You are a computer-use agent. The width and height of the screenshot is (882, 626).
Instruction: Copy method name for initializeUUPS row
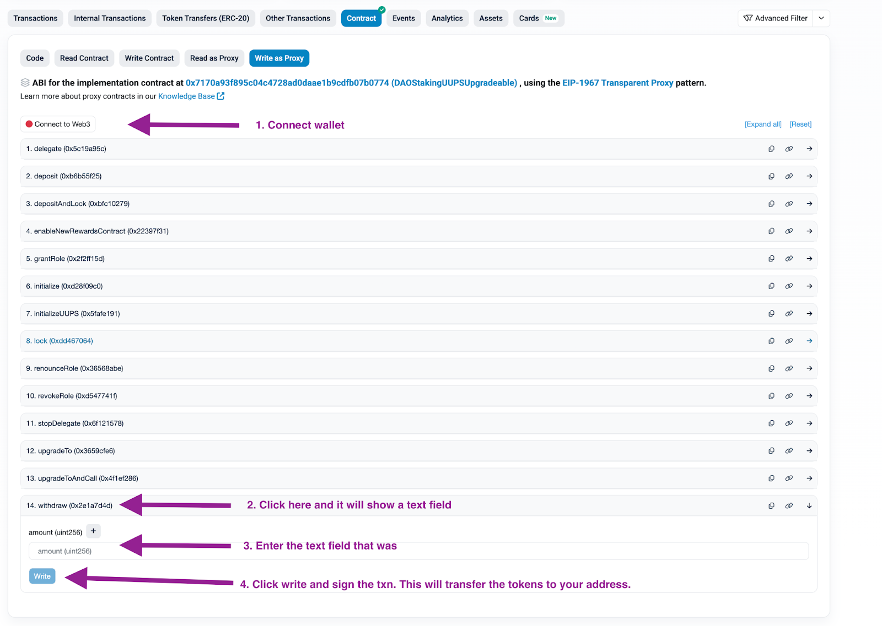tap(771, 314)
